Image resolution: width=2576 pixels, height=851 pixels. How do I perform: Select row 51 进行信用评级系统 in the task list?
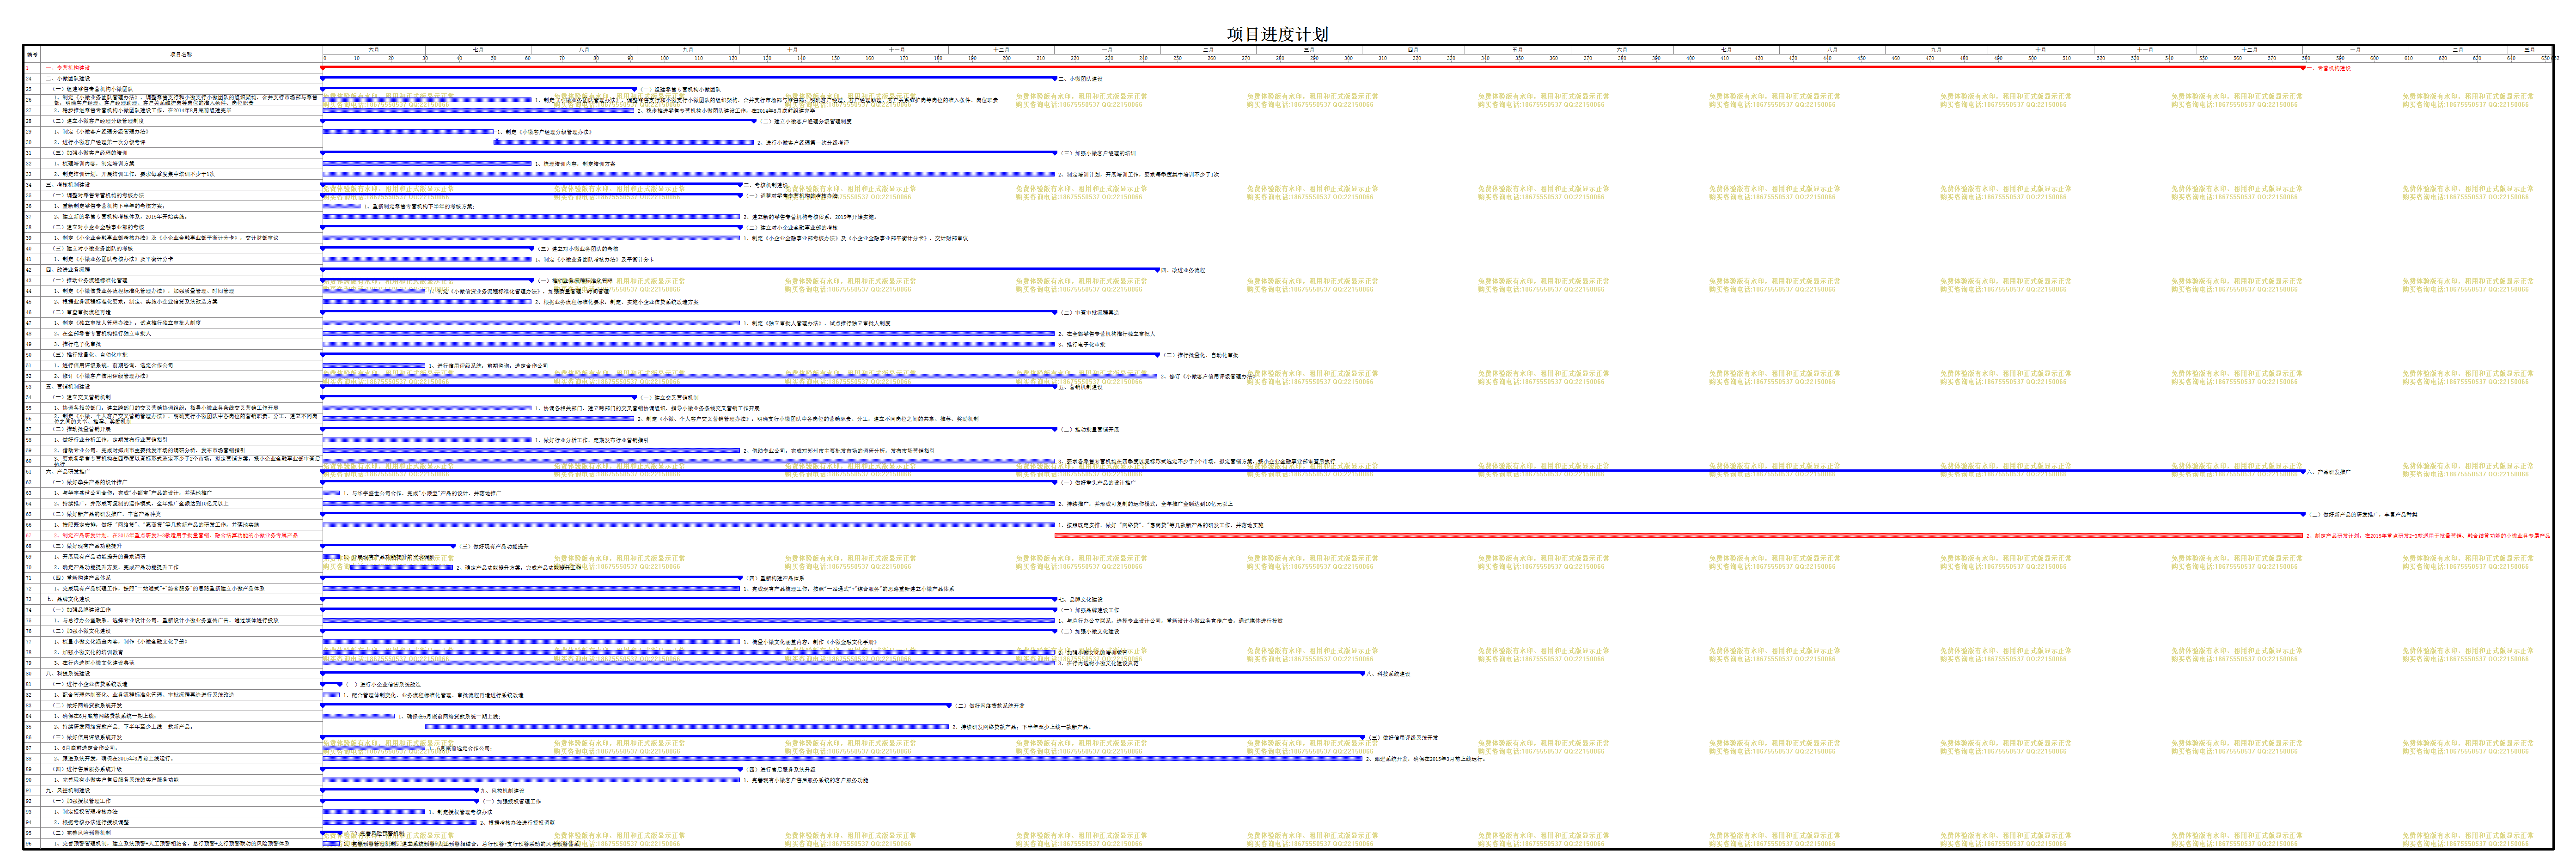coord(172,365)
